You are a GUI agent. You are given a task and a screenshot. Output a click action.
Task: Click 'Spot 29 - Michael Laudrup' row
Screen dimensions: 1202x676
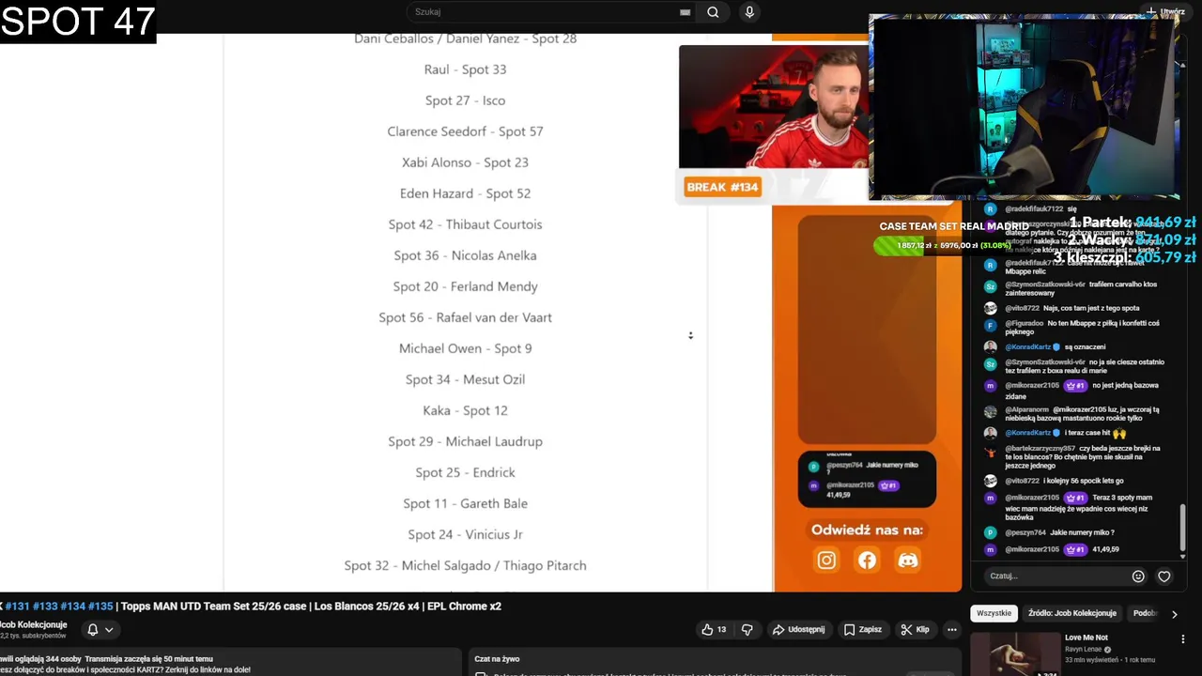pyautogui.click(x=465, y=441)
